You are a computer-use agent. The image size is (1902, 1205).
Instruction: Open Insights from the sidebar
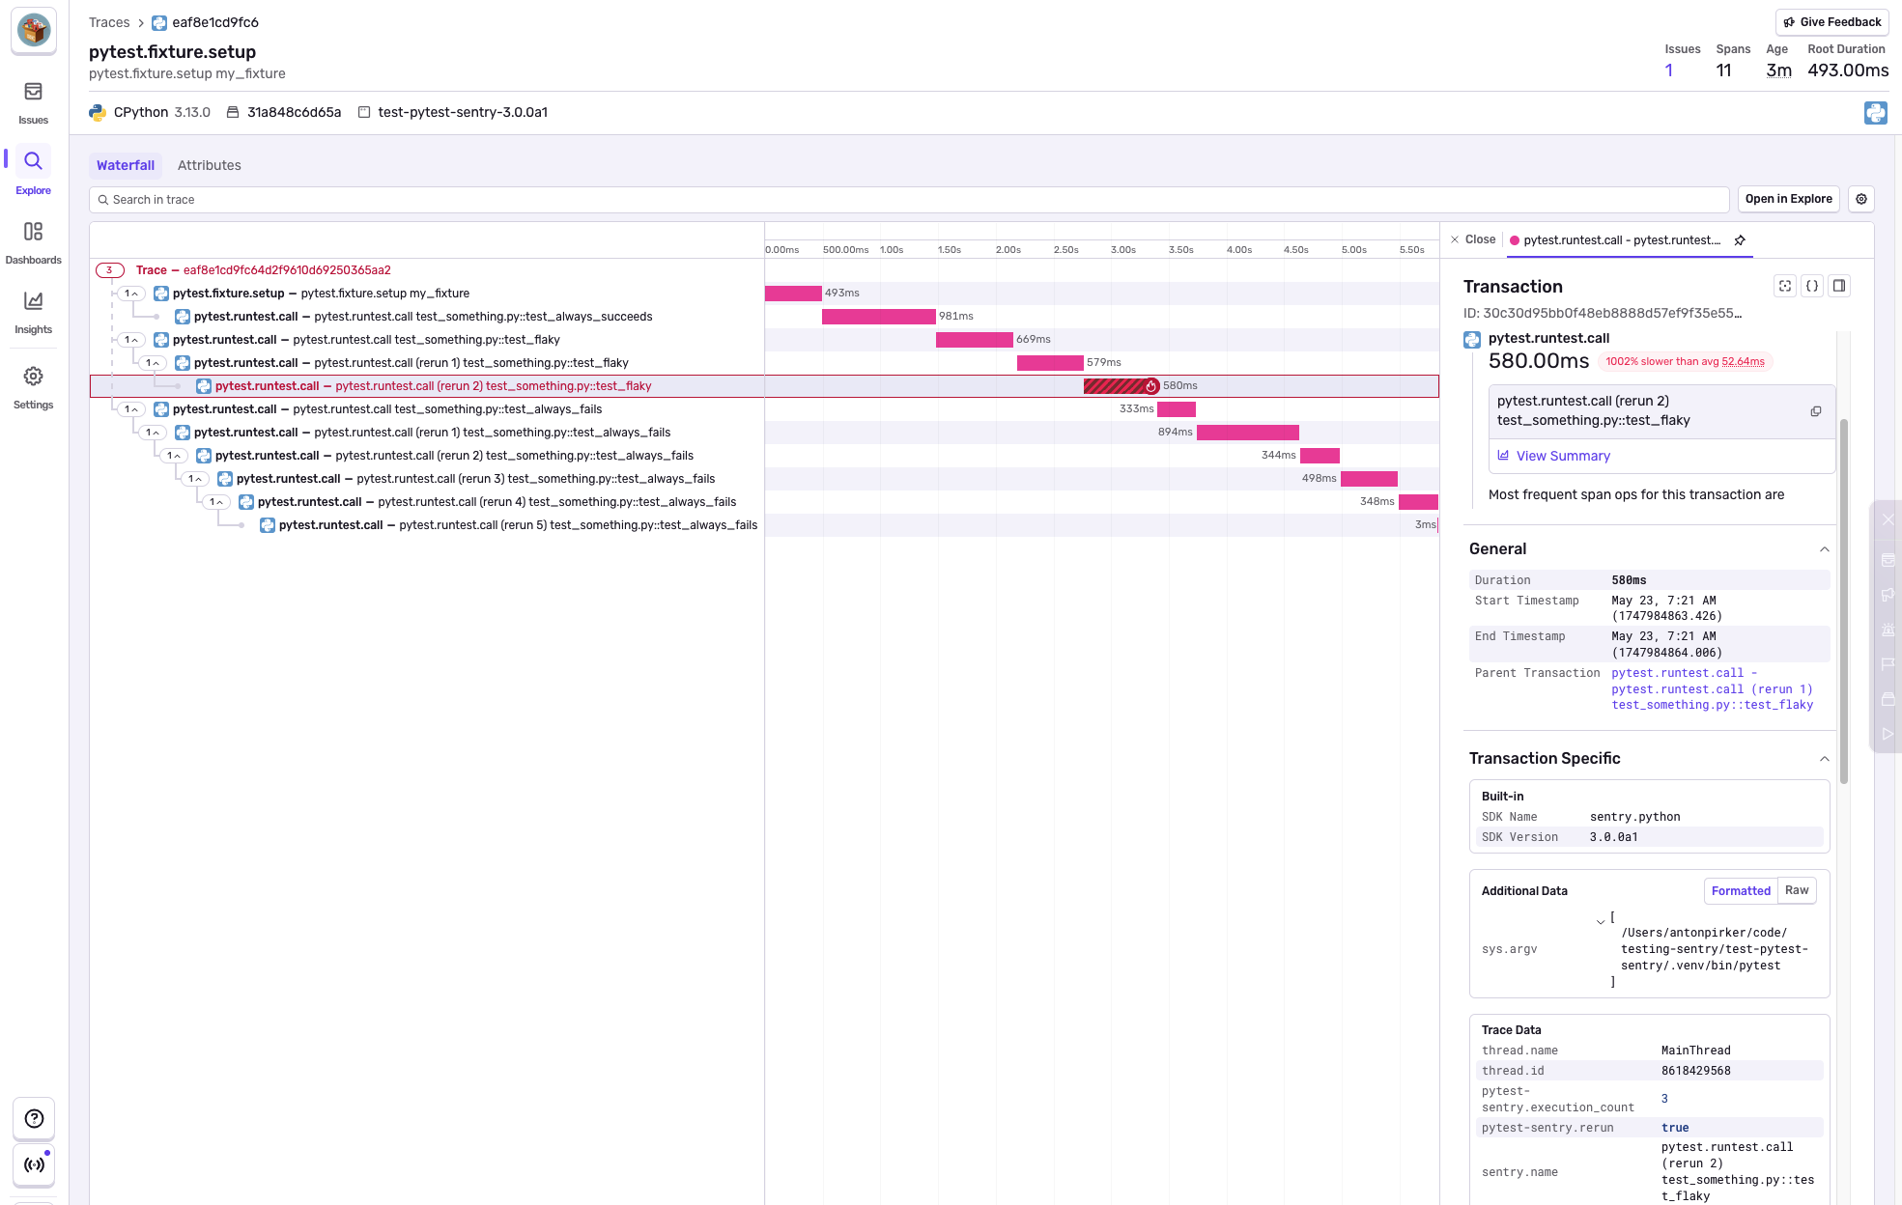click(34, 312)
